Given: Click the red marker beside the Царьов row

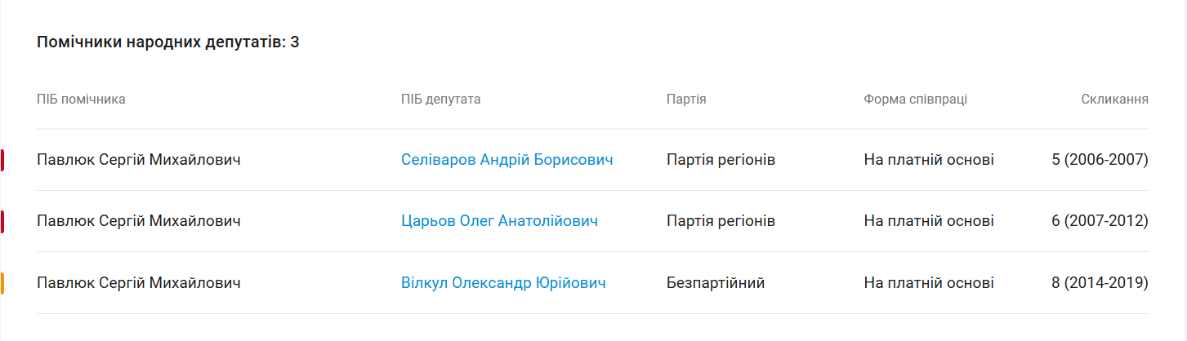Looking at the screenshot, I should [3, 221].
